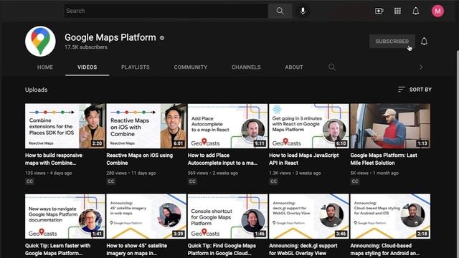Open title Quick Tip: Find Google Maps Platform
459x258 pixels.
(222, 249)
